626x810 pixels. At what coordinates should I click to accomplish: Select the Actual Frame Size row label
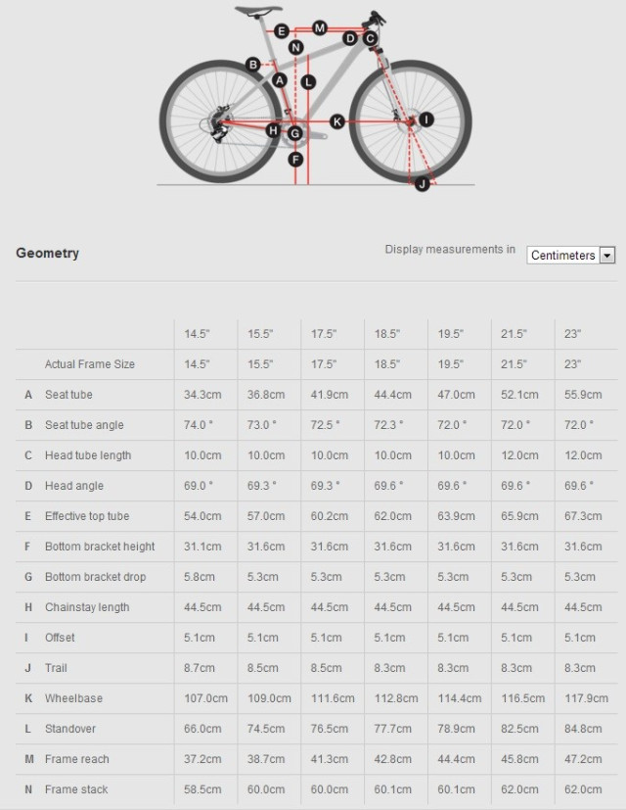[90, 364]
